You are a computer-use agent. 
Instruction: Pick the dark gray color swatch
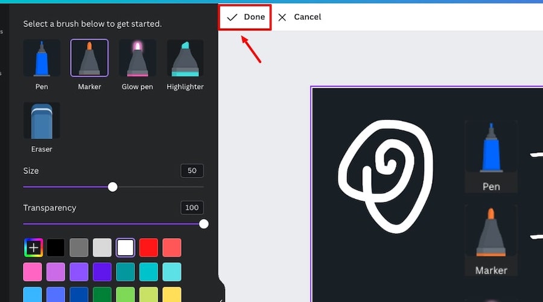79,247
